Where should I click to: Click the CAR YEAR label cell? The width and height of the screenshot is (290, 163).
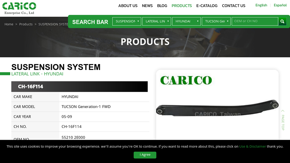35,117
